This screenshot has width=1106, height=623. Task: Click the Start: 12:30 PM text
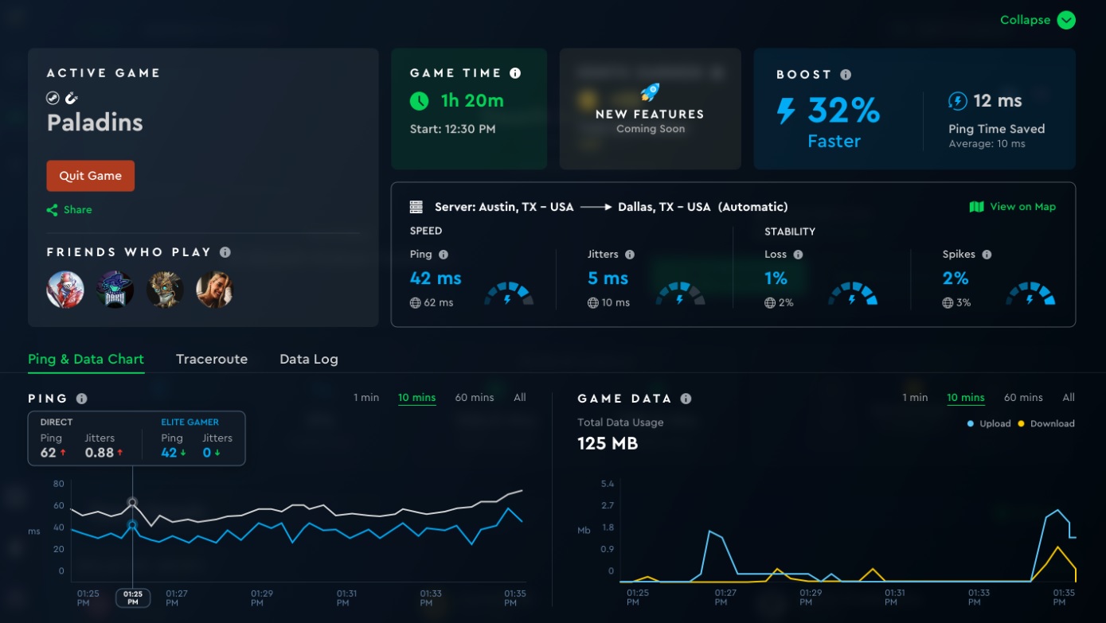point(452,129)
